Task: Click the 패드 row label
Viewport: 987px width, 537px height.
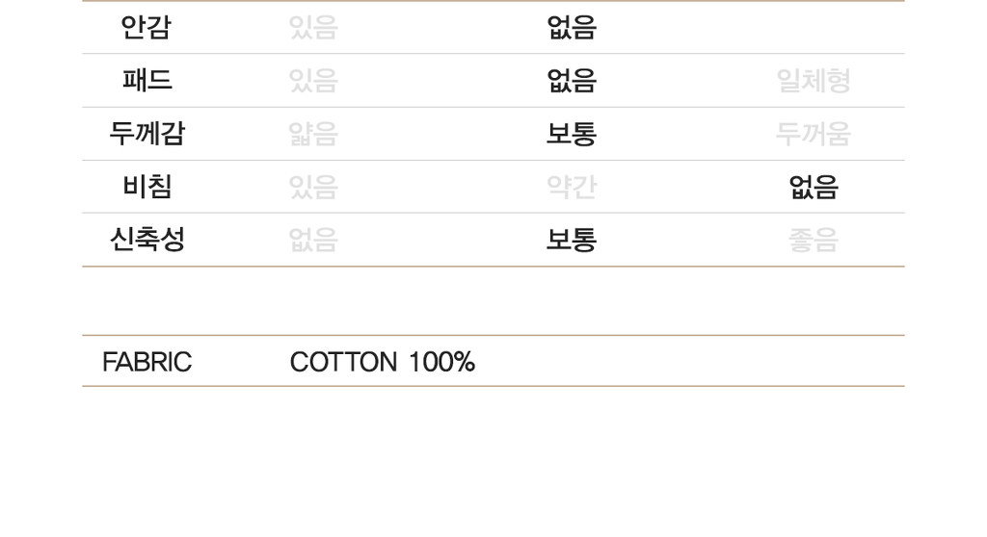Action: click(147, 81)
